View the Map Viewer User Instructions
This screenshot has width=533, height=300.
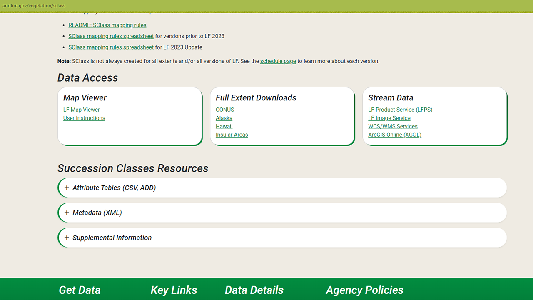coord(84,118)
